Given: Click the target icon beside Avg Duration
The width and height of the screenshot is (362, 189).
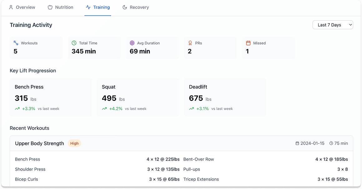Looking at the screenshot, I should click(x=132, y=43).
